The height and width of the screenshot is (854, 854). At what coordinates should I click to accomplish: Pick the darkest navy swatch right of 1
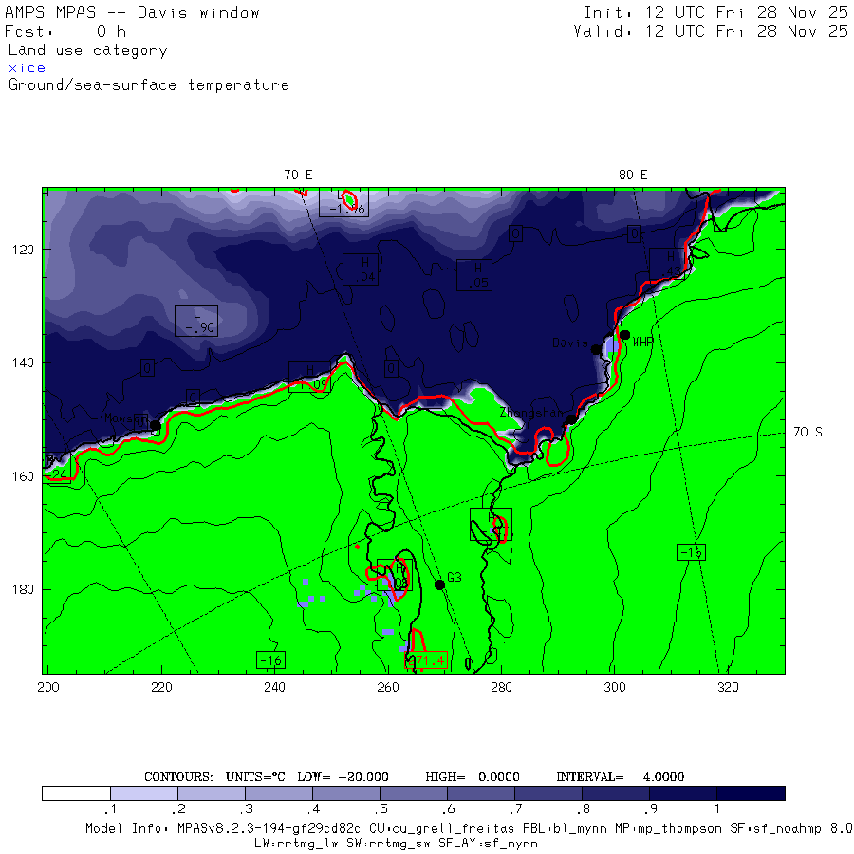tap(751, 793)
